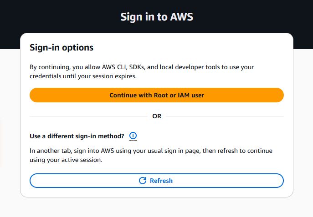This screenshot has width=313, height=217.
Task: Click the Sign in to AWS title
Action: pos(157,17)
